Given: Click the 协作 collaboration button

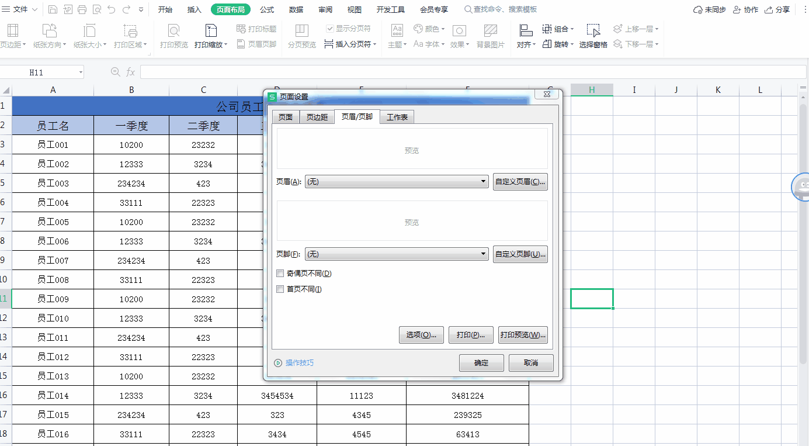Looking at the screenshot, I should 745,9.
